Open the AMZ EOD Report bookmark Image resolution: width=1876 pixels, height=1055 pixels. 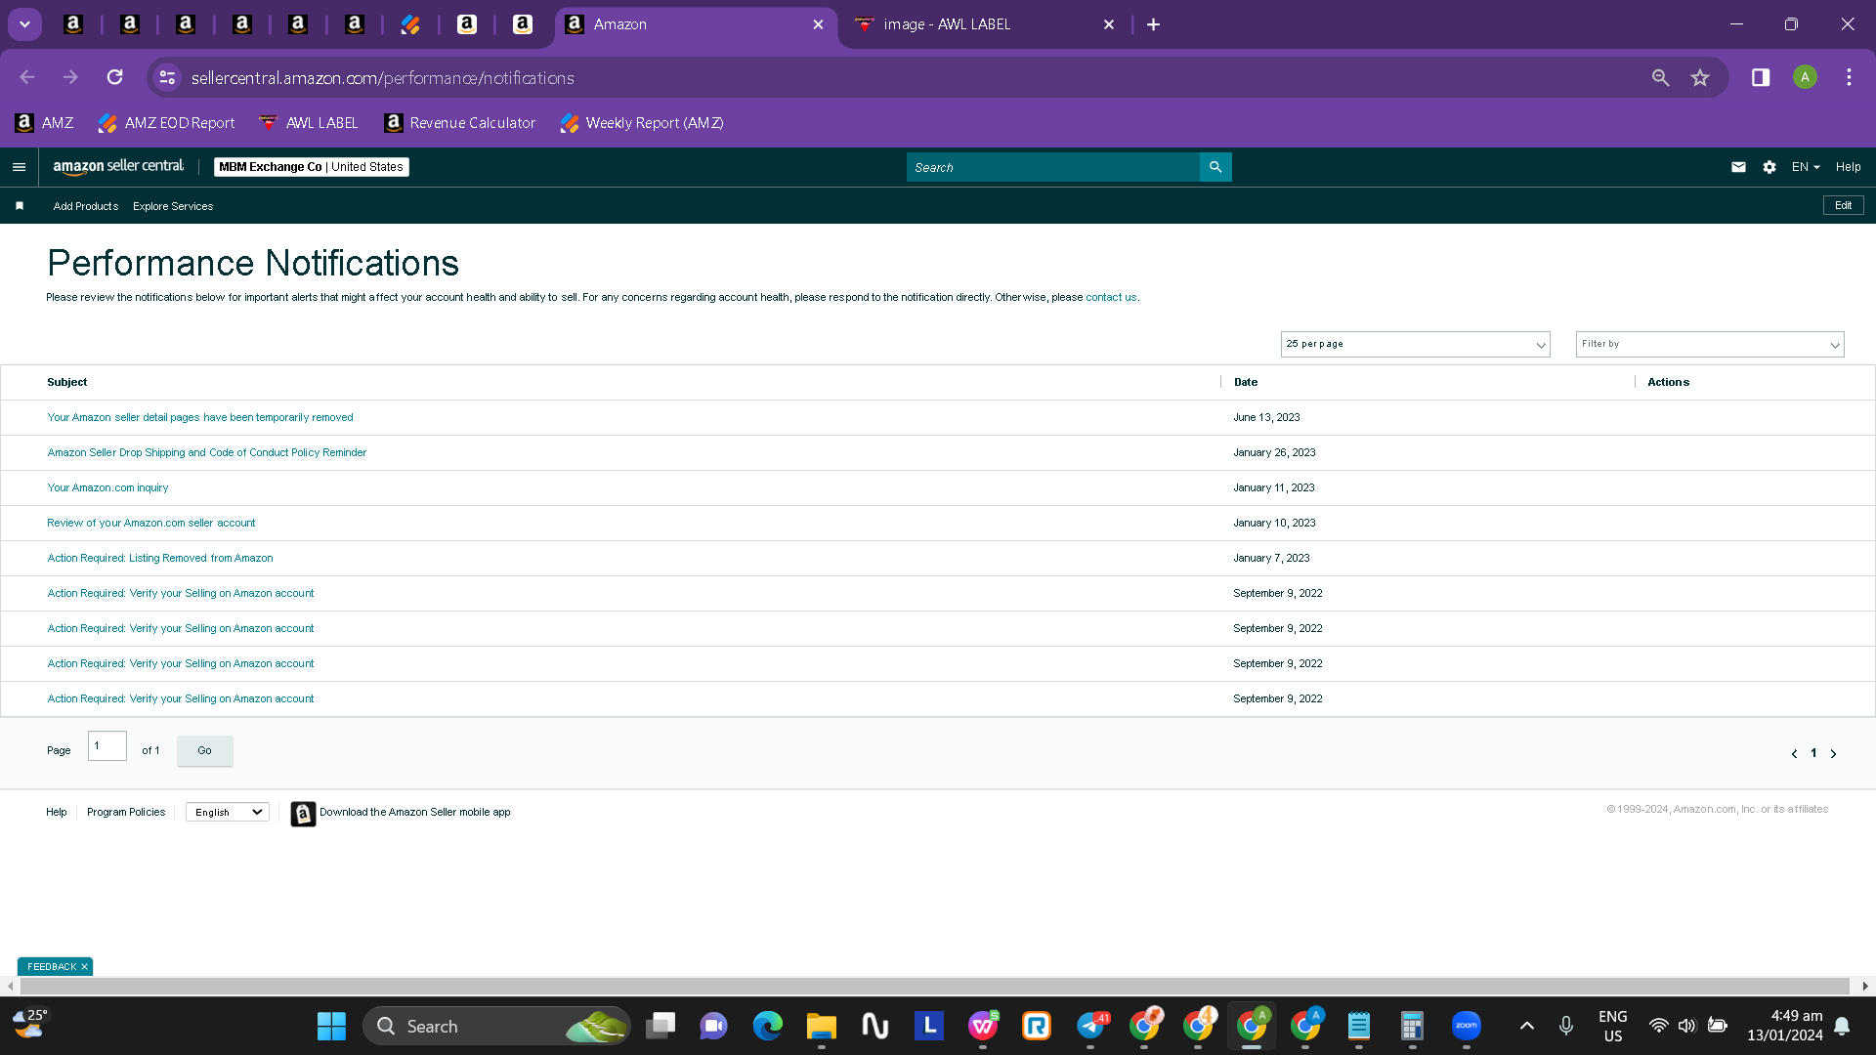[x=167, y=123]
